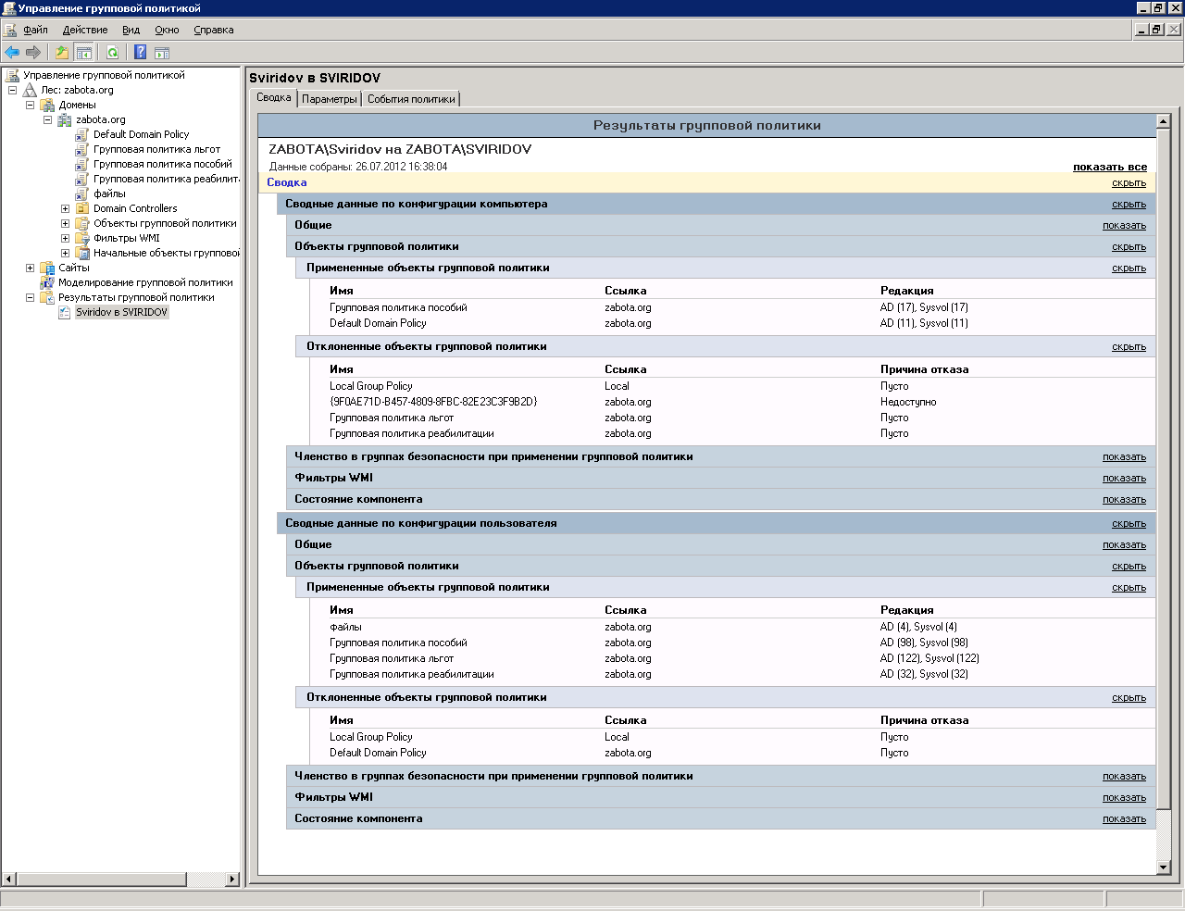The image size is (1185, 911).
Task: Toggle the show/hide action pane toolbar icon
Action: pyautogui.click(x=162, y=53)
